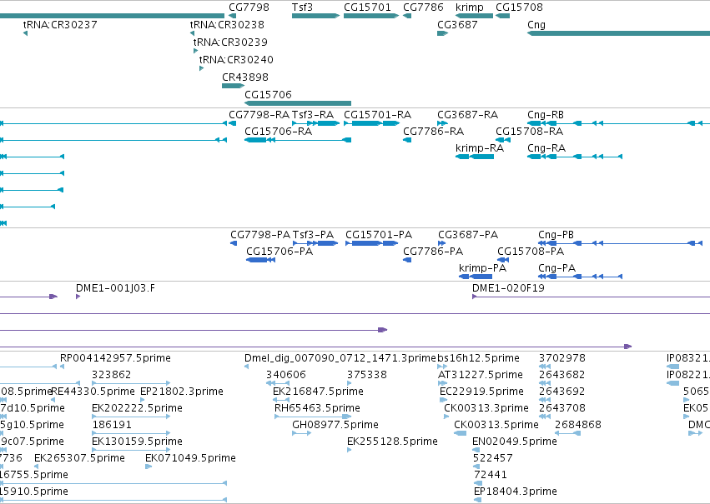The height and width of the screenshot is (504, 710).
Task: Select the CG15706 gene label
Action: point(268,95)
